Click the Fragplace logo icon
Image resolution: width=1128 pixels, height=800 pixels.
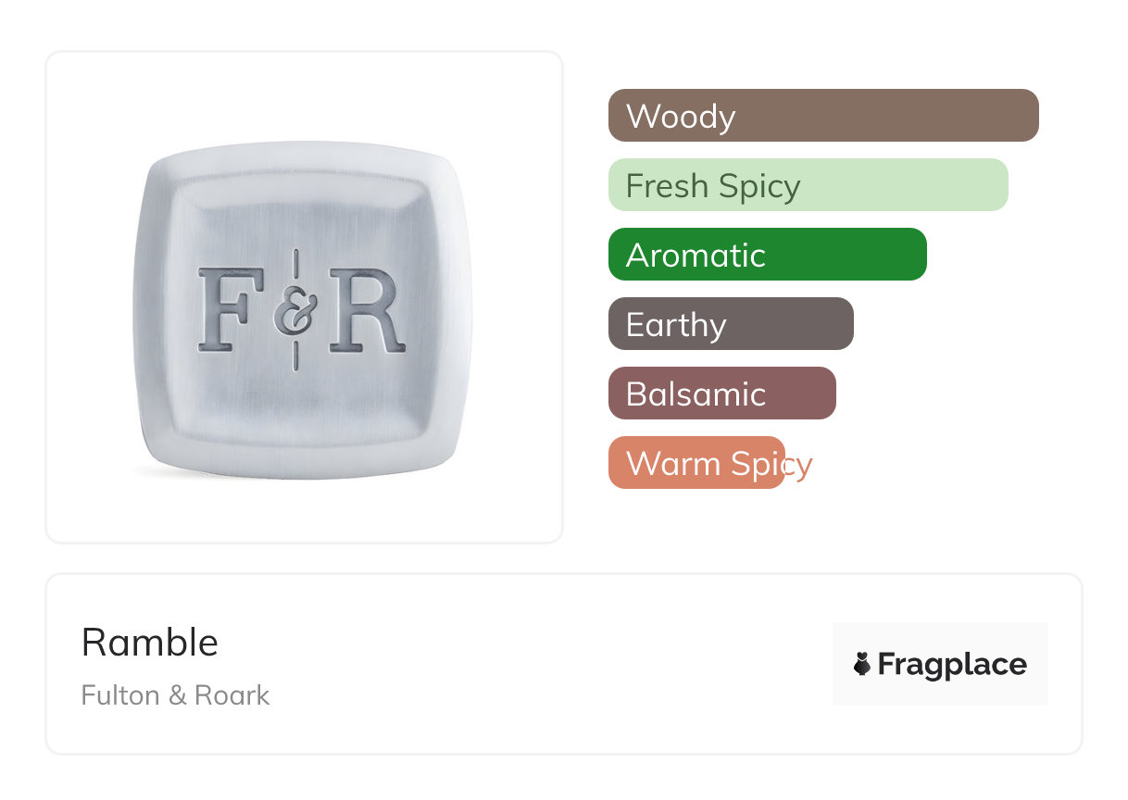[x=862, y=664]
